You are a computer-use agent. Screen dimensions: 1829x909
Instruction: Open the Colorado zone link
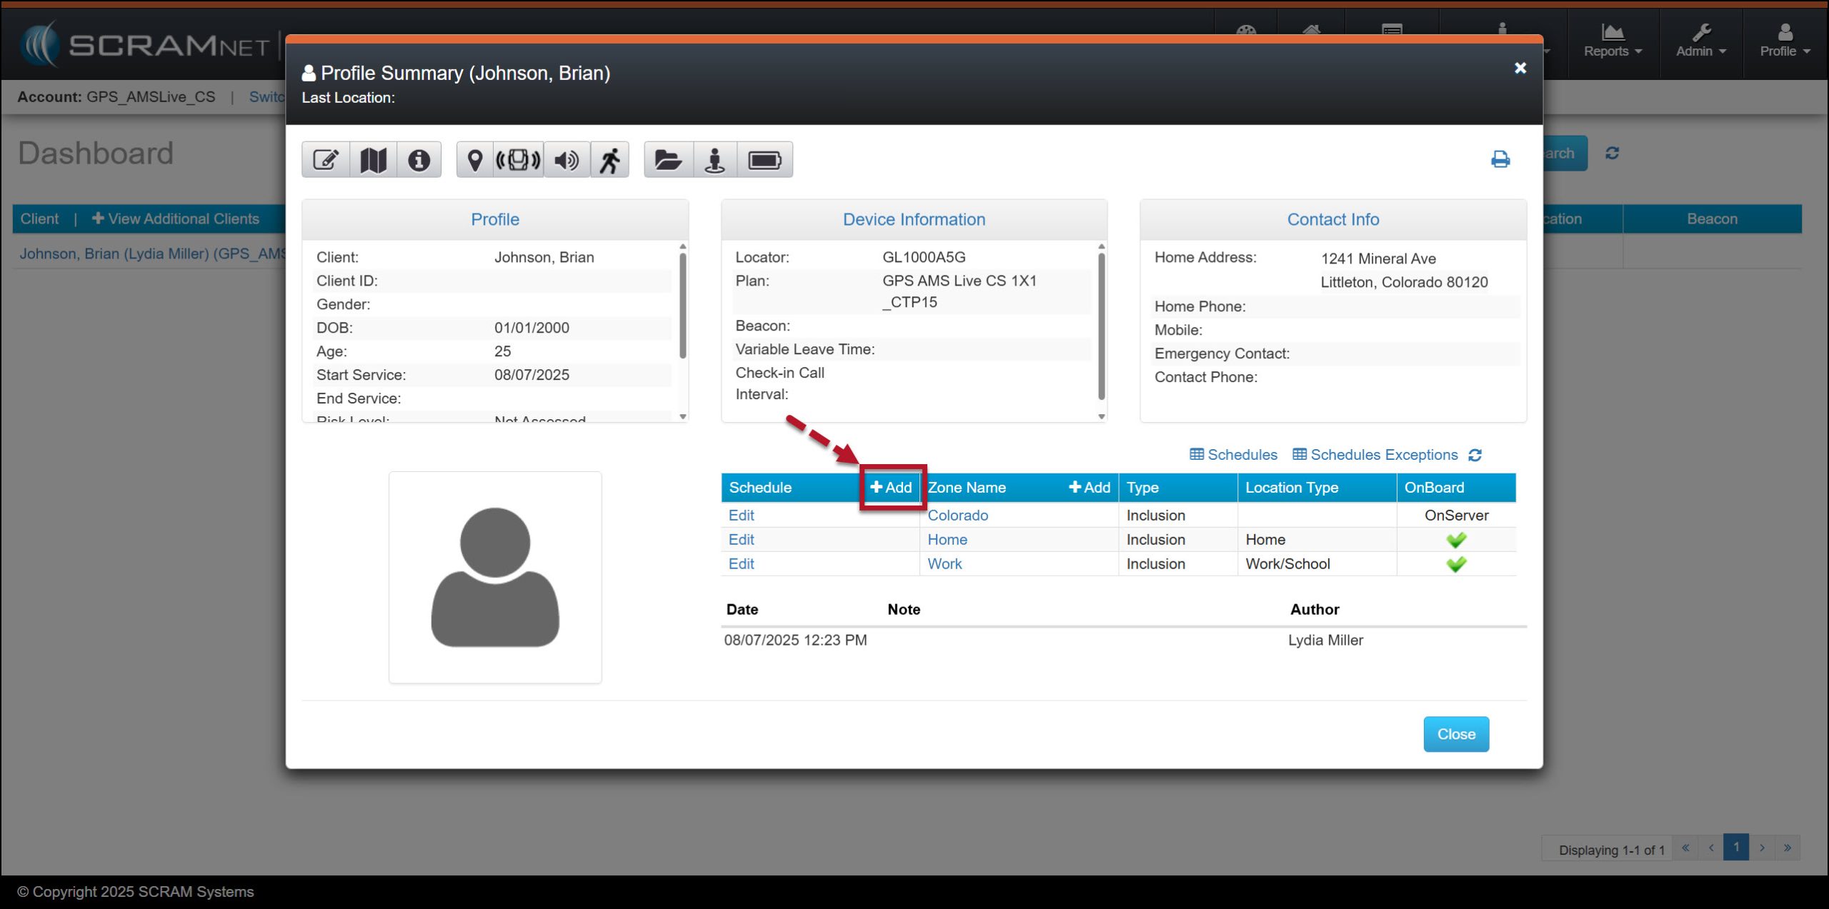click(x=957, y=516)
